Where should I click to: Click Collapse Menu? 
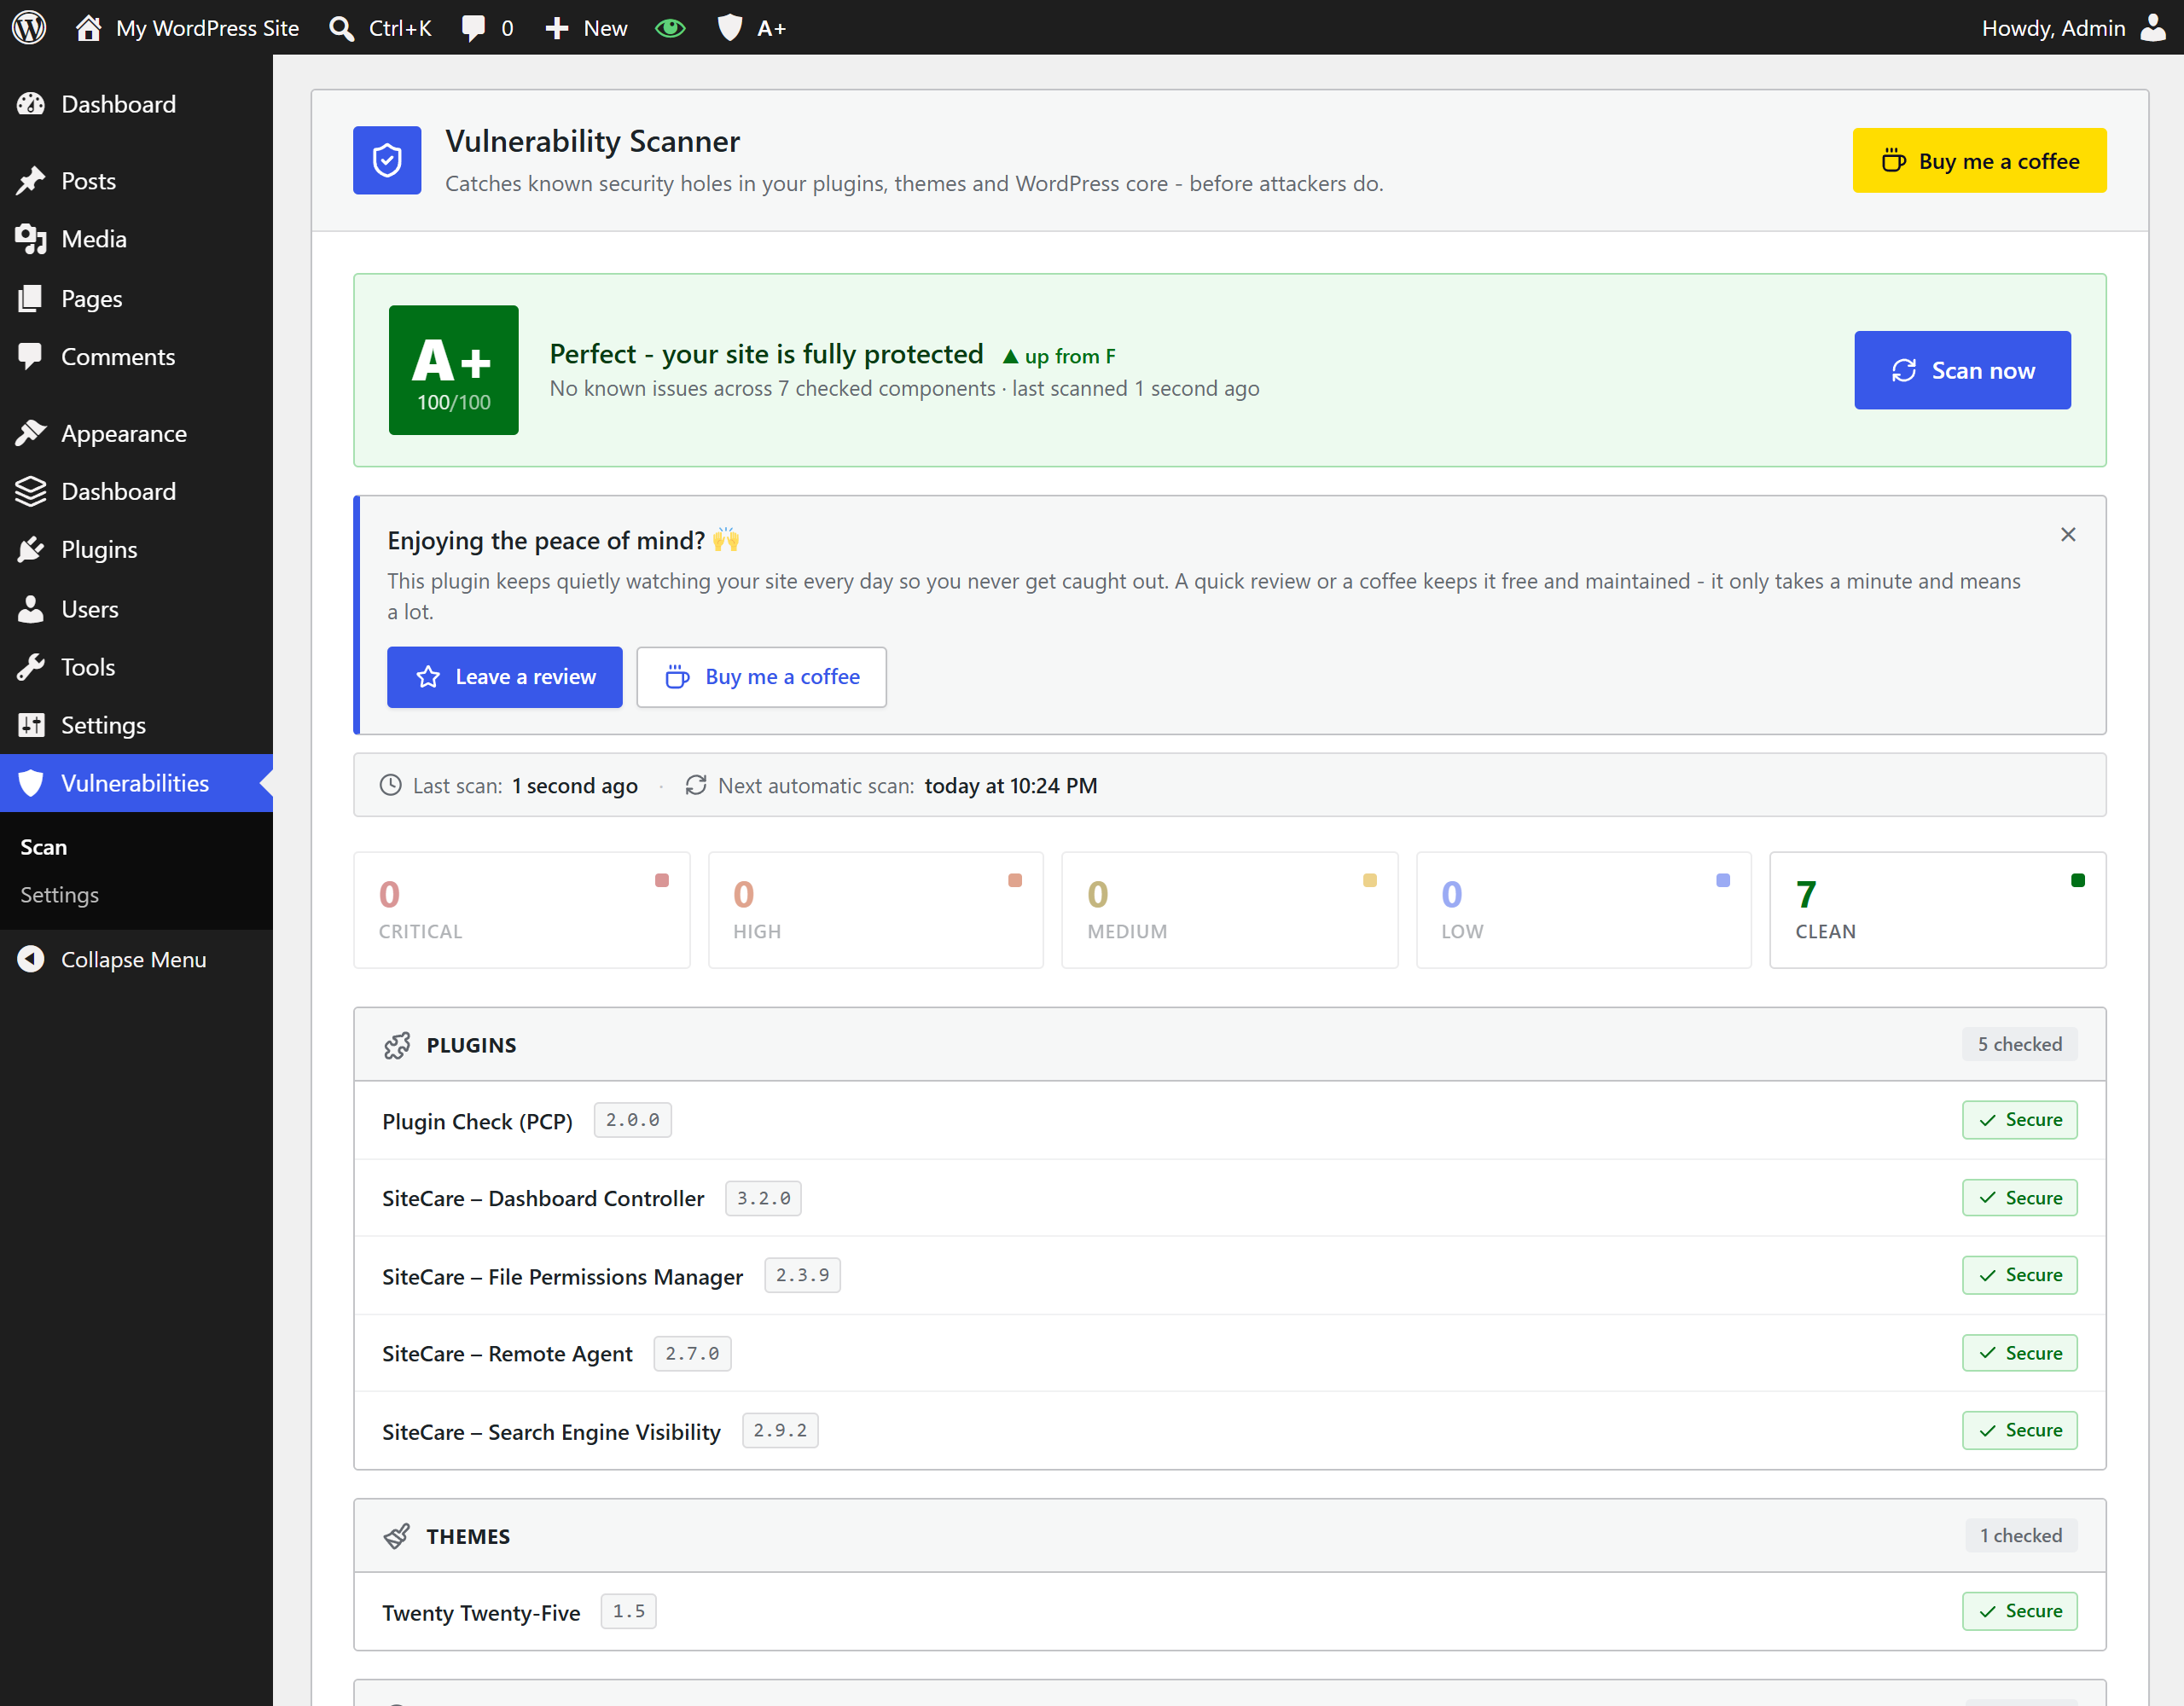pos(136,959)
